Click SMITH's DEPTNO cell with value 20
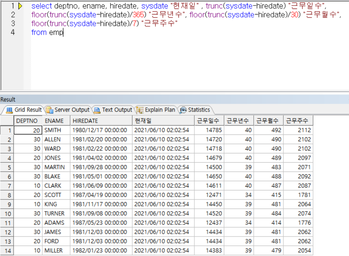Viewport: 349px width, 256px height. pos(28,130)
